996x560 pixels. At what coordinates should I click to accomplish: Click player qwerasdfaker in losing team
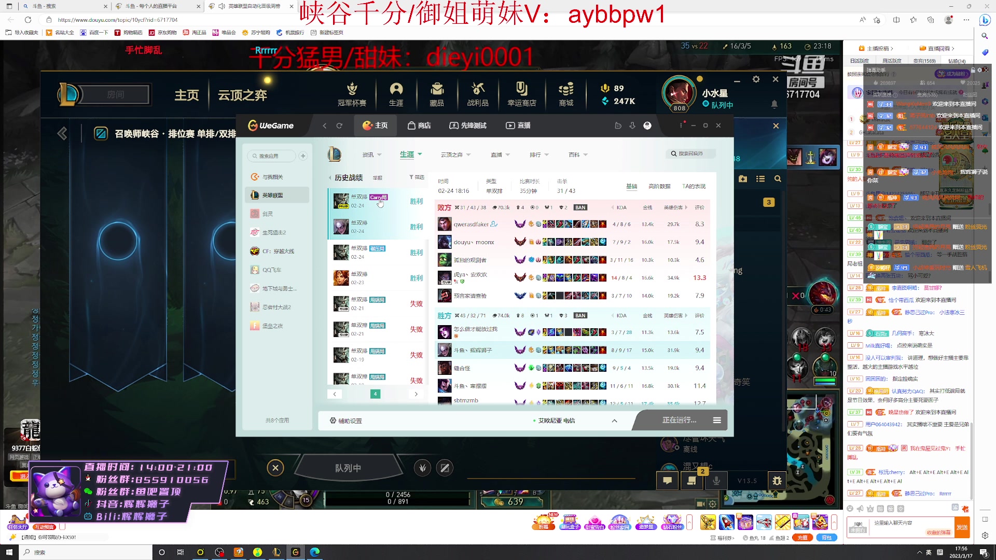coord(471,224)
